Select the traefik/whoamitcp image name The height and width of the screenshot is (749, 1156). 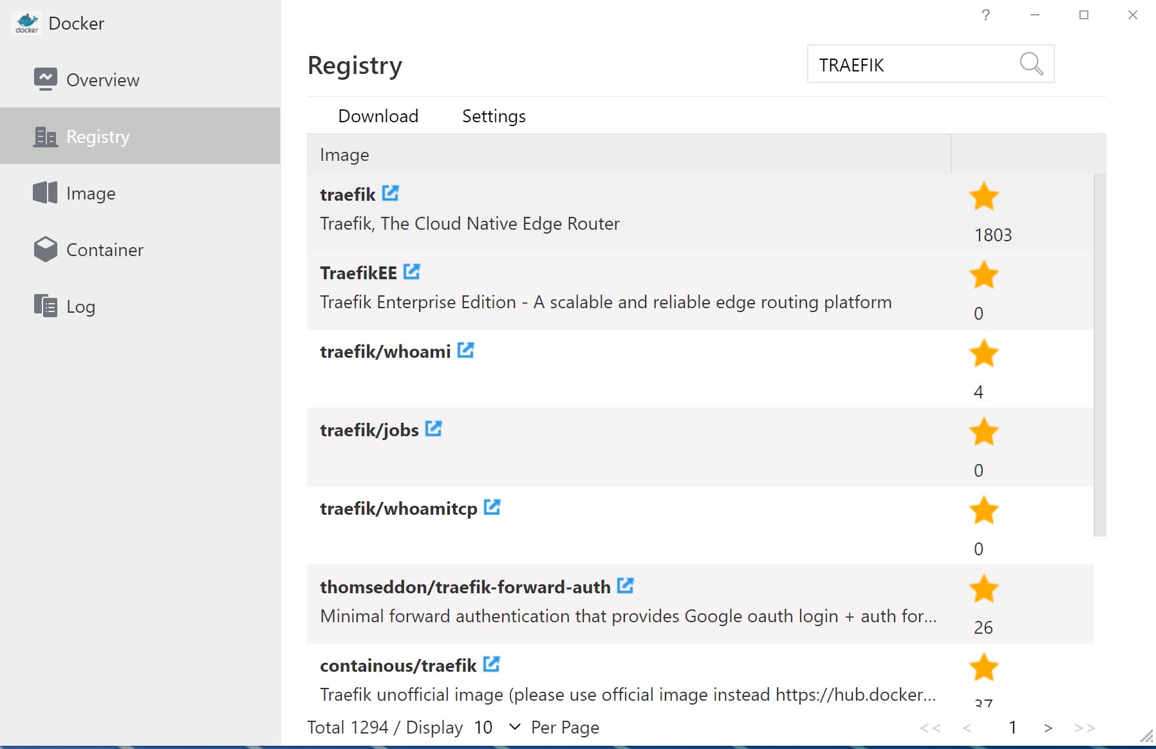tap(399, 508)
